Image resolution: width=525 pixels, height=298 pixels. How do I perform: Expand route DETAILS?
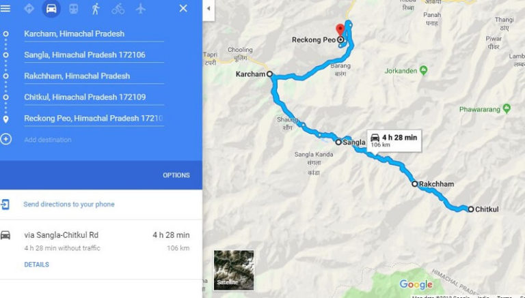click(36, 265)
